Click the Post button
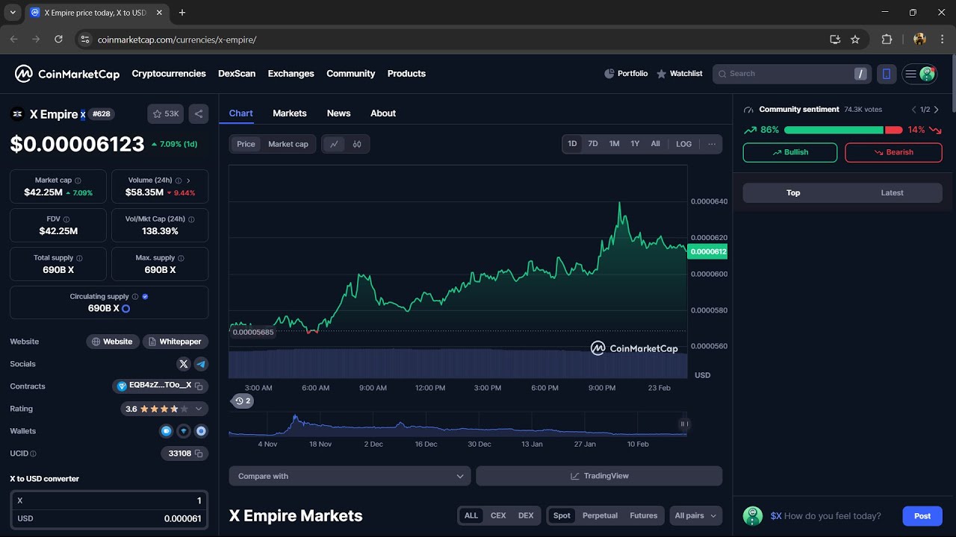 922,516
